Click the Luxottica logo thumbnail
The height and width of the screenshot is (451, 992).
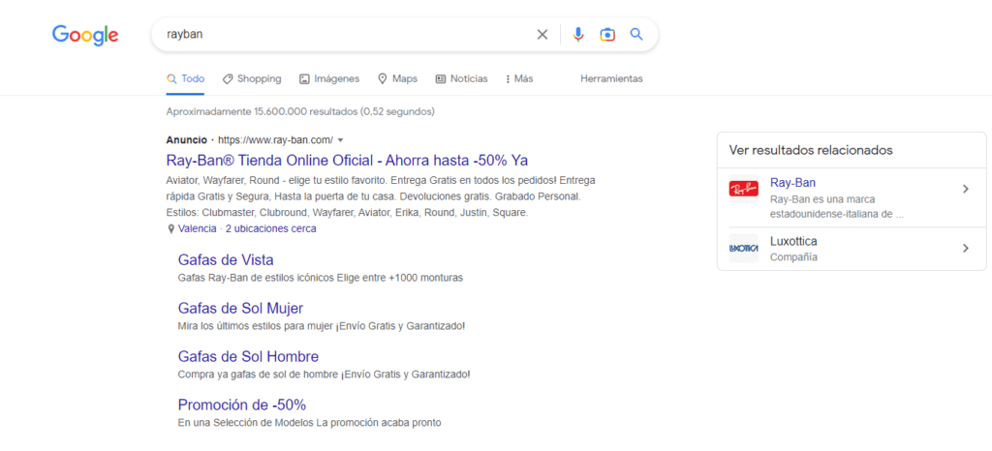[x=743, y=248]
